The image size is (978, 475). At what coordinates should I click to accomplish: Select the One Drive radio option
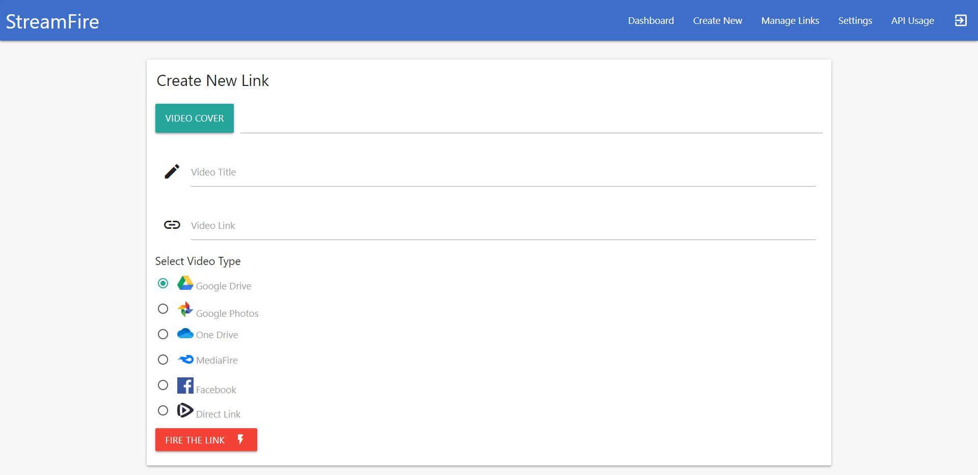point(163,334)
